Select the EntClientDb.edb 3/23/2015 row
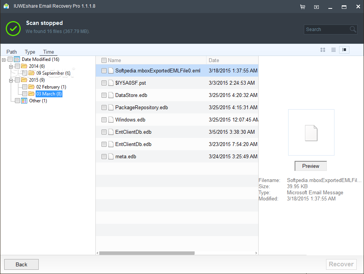 click(x=177, y=144)
